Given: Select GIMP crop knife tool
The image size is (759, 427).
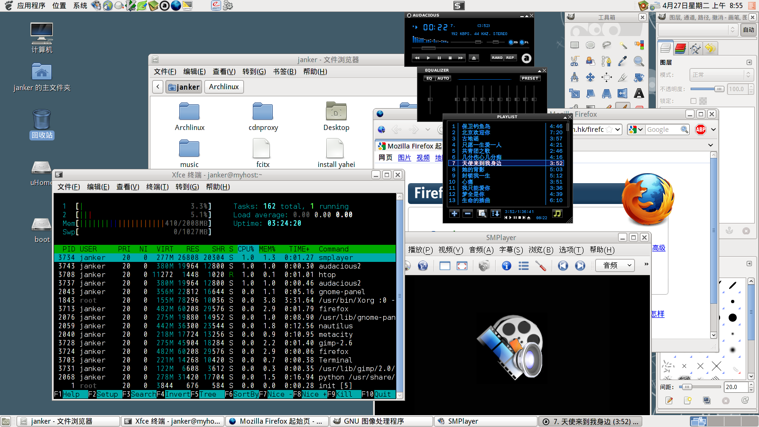Looking at the screenshot, I should [623, 77].
